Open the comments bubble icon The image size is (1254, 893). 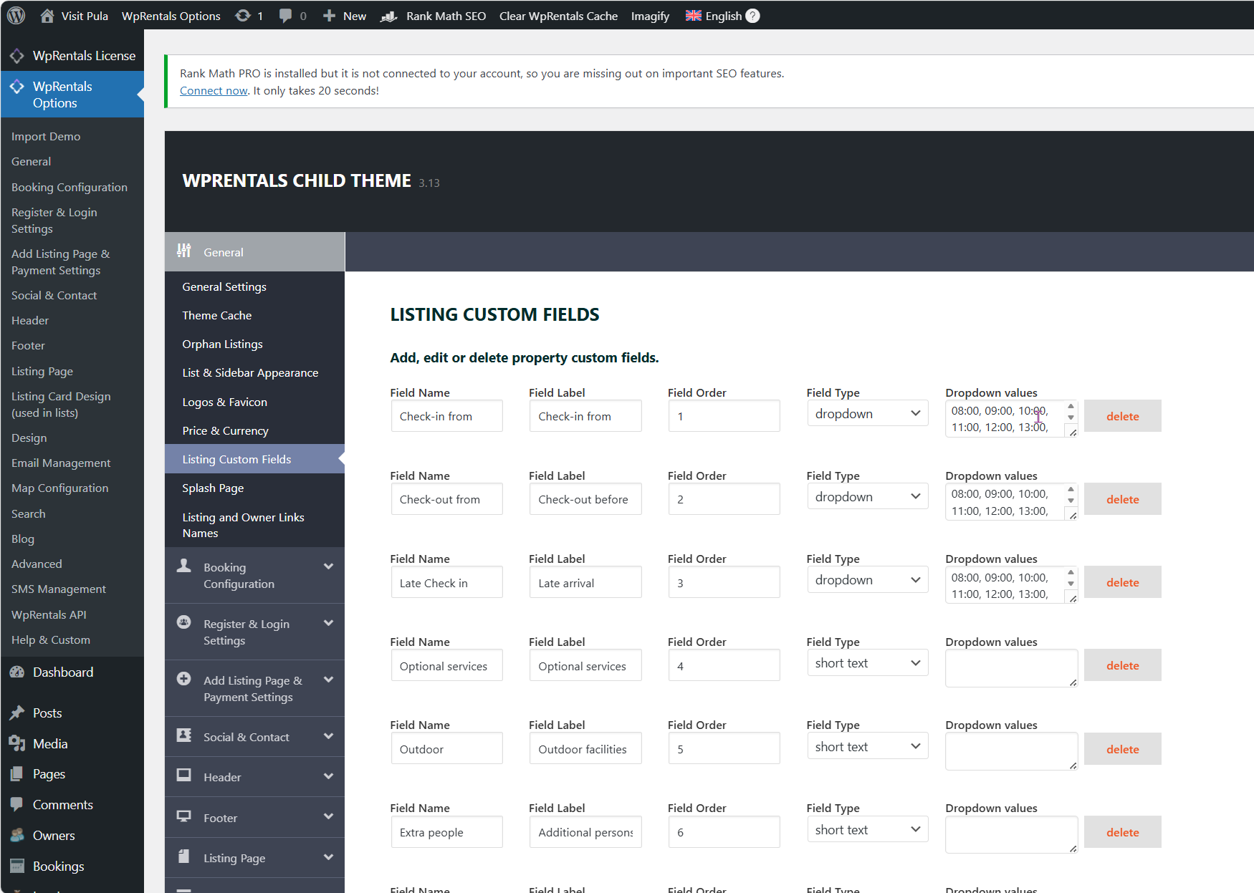285,16
